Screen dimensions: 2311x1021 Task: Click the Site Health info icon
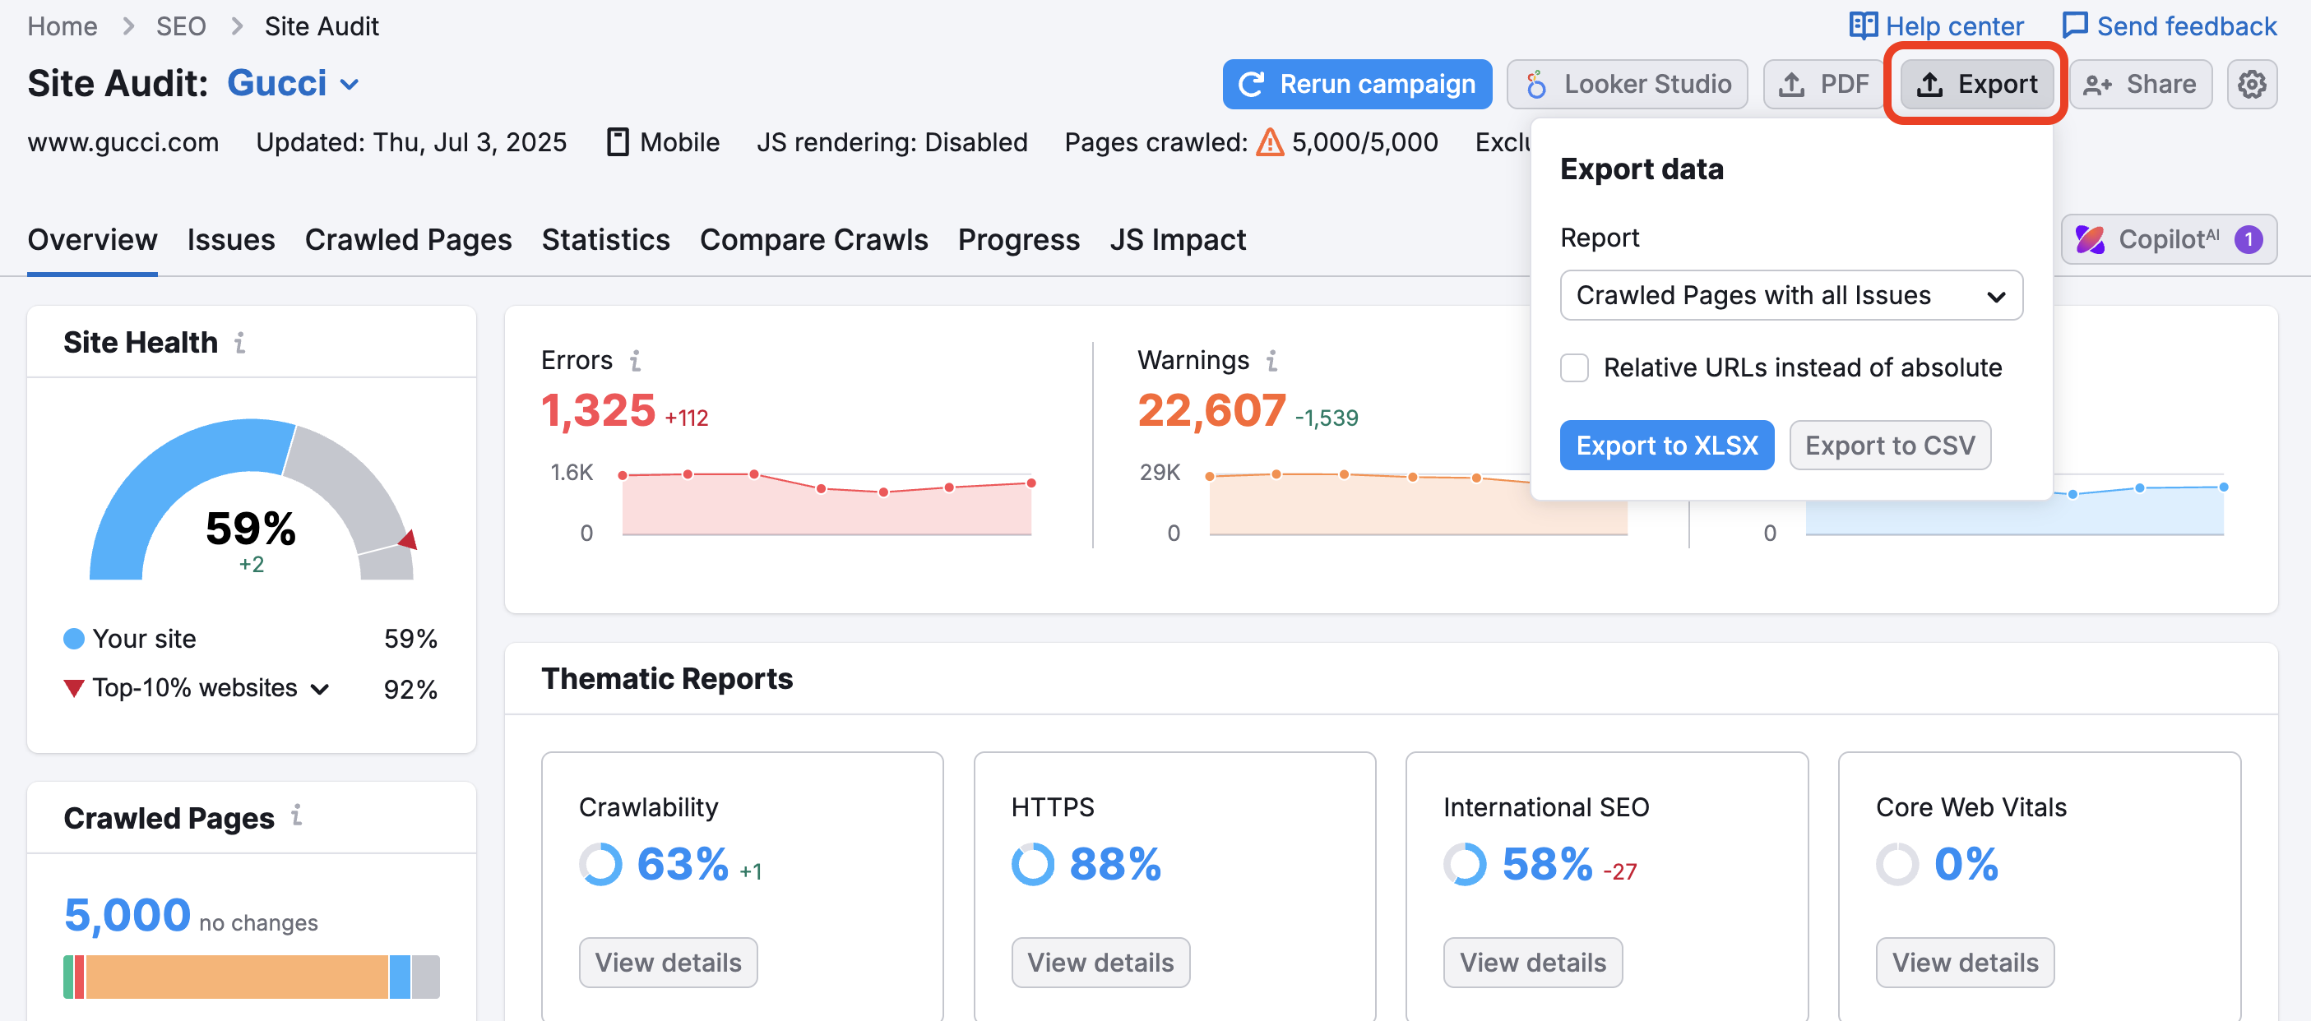239,344
